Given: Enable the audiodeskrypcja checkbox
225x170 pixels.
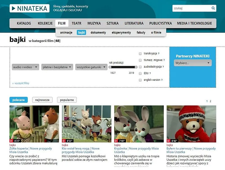Looking at the screenshot, I should [140, 67].
